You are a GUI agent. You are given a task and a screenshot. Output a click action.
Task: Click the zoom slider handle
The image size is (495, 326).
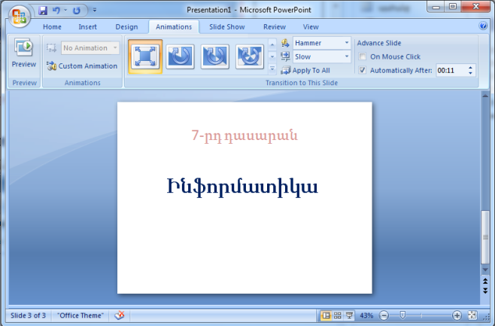[x=402, y=315]
